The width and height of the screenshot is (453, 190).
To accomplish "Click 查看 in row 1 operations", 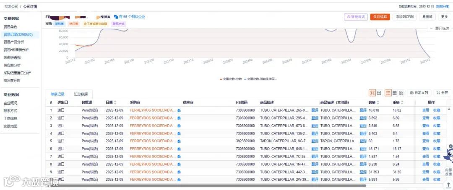I will click(x=426, y=110).
